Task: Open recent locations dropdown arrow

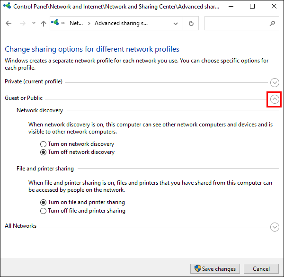Action: pyautogui.click(x=34, y=23)
